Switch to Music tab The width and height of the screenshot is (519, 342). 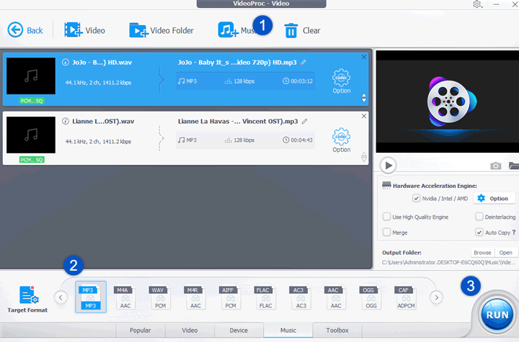[x=288, y=330]
